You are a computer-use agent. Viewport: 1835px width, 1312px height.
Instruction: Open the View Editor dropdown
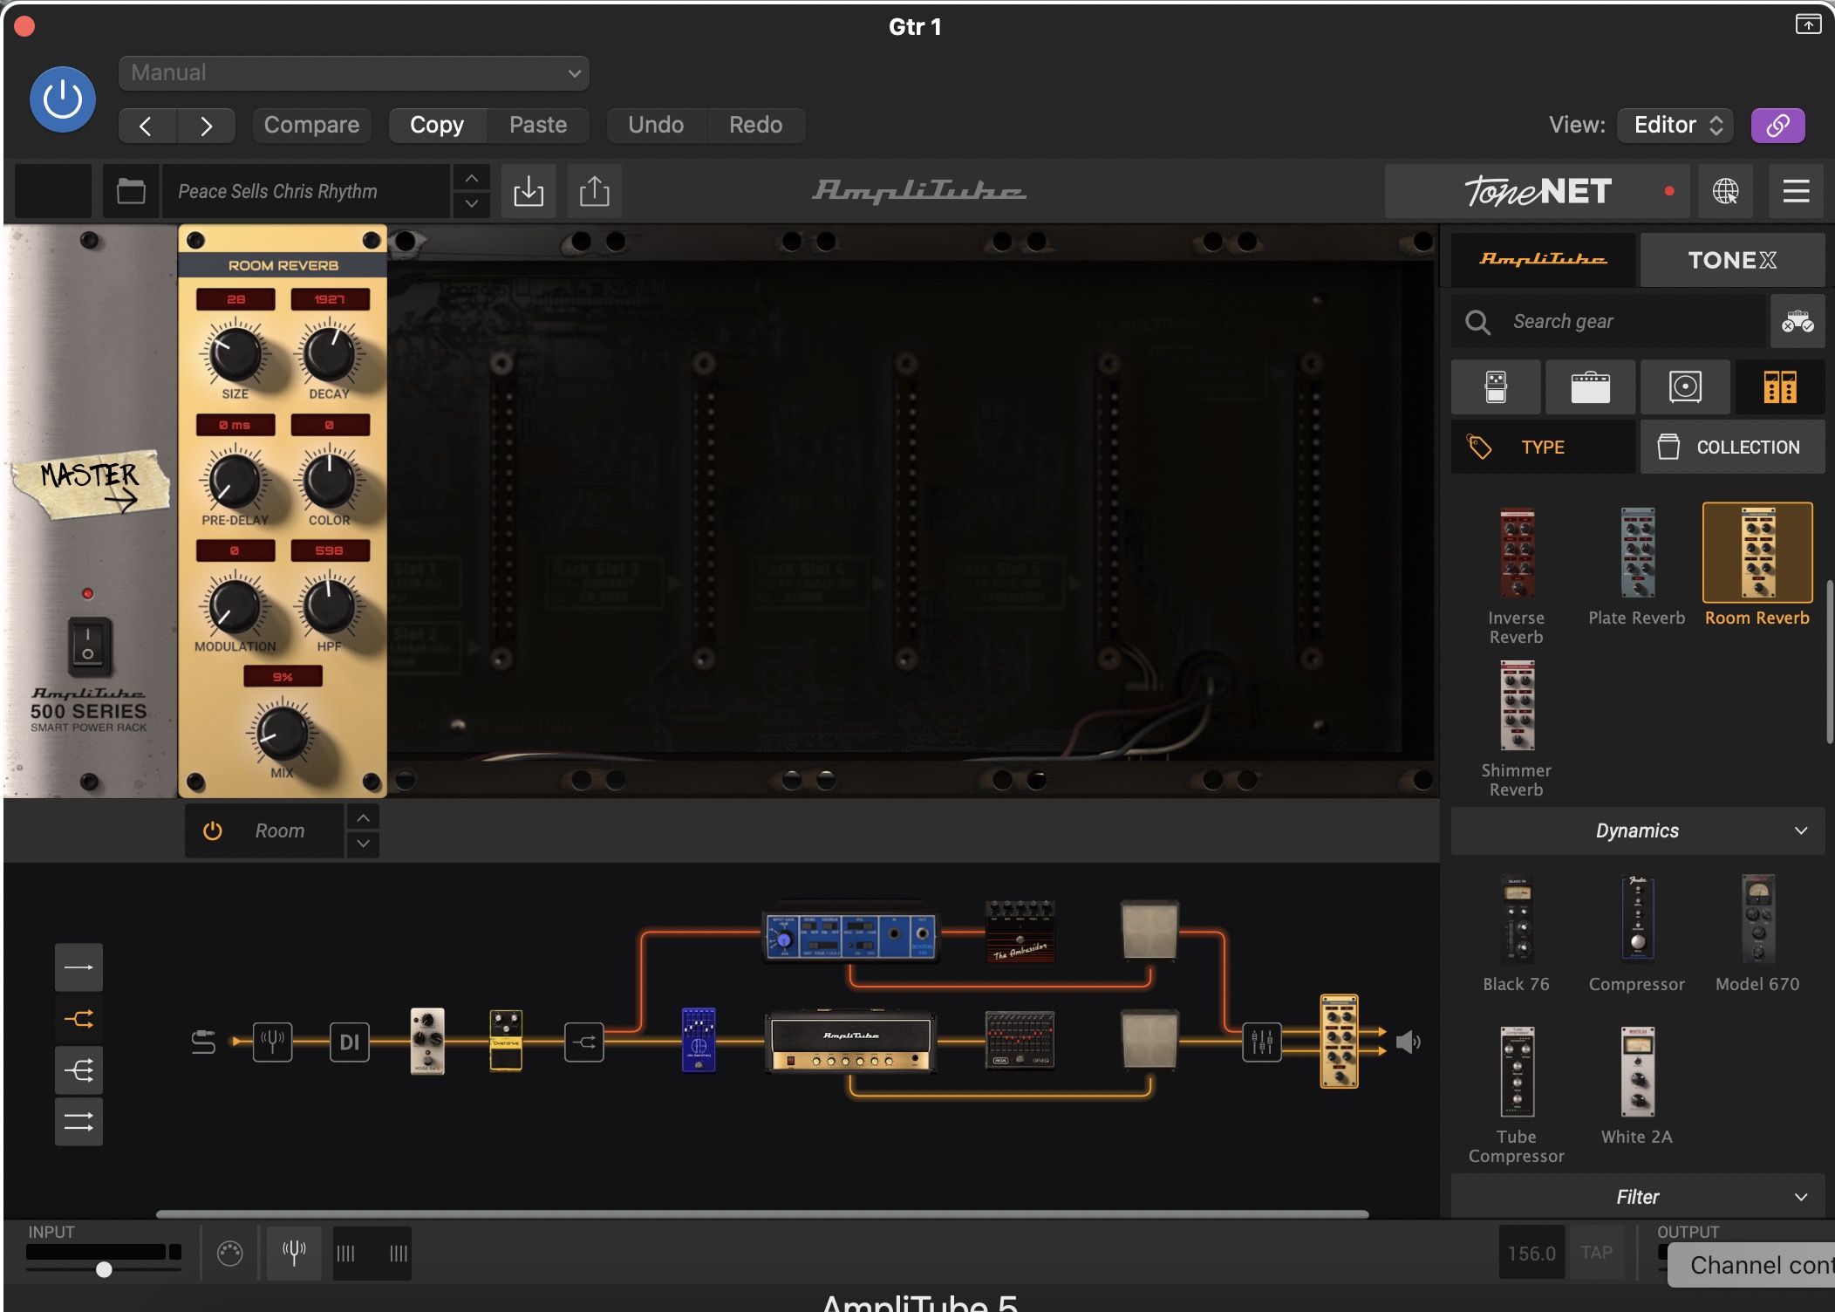1675,126
